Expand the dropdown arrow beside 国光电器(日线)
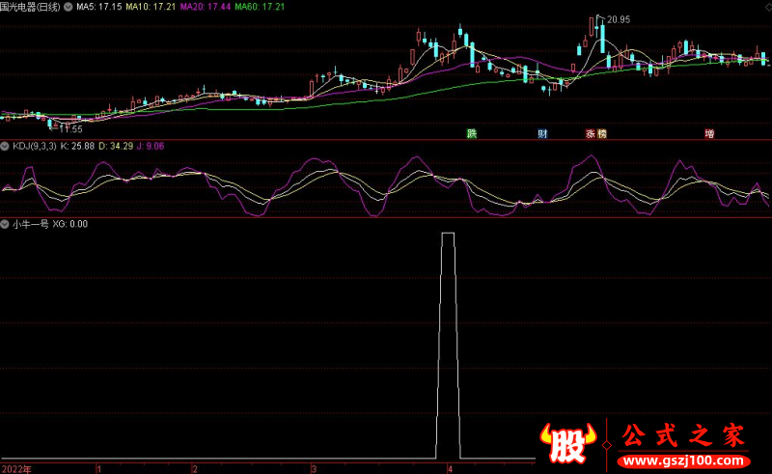The image size is (772, 474). click(67, 7)
